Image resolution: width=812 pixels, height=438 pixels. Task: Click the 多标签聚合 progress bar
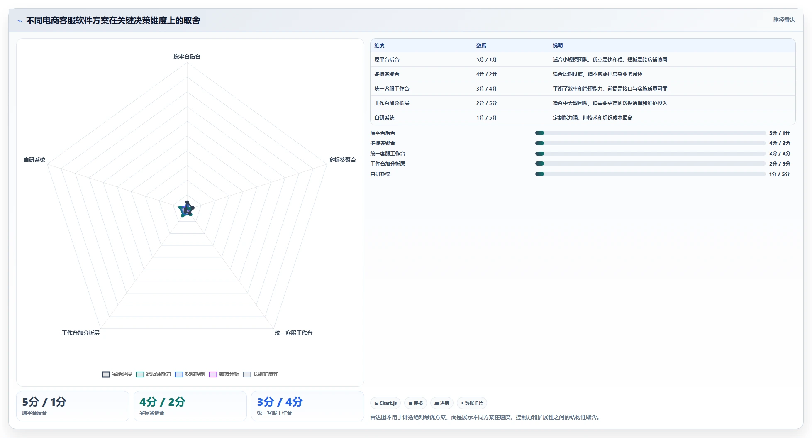650,143
